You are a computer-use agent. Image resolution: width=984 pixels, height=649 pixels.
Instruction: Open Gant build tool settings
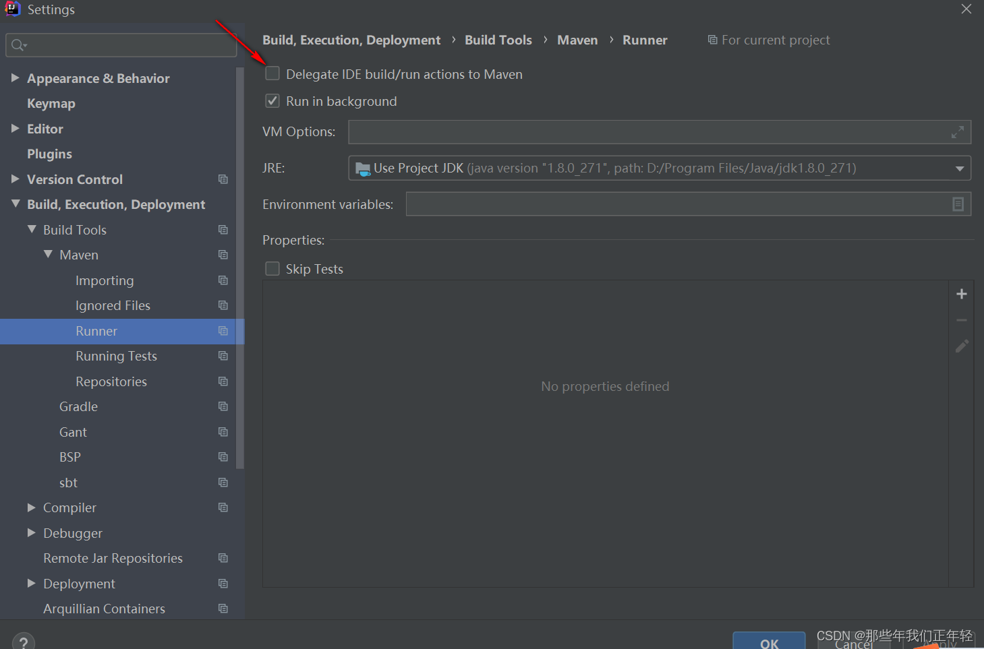[73, 432]
